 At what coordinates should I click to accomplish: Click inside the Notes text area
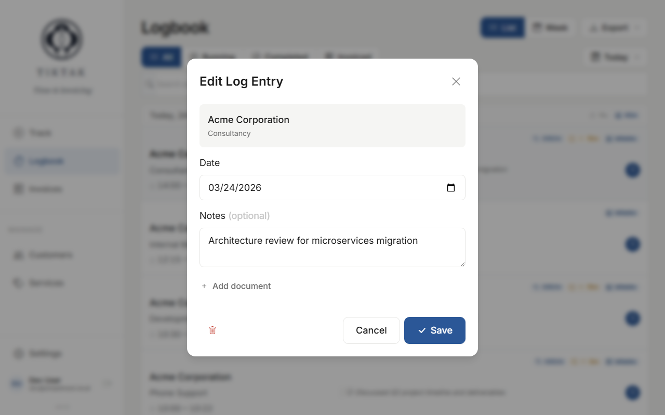(x=332, y=247)
